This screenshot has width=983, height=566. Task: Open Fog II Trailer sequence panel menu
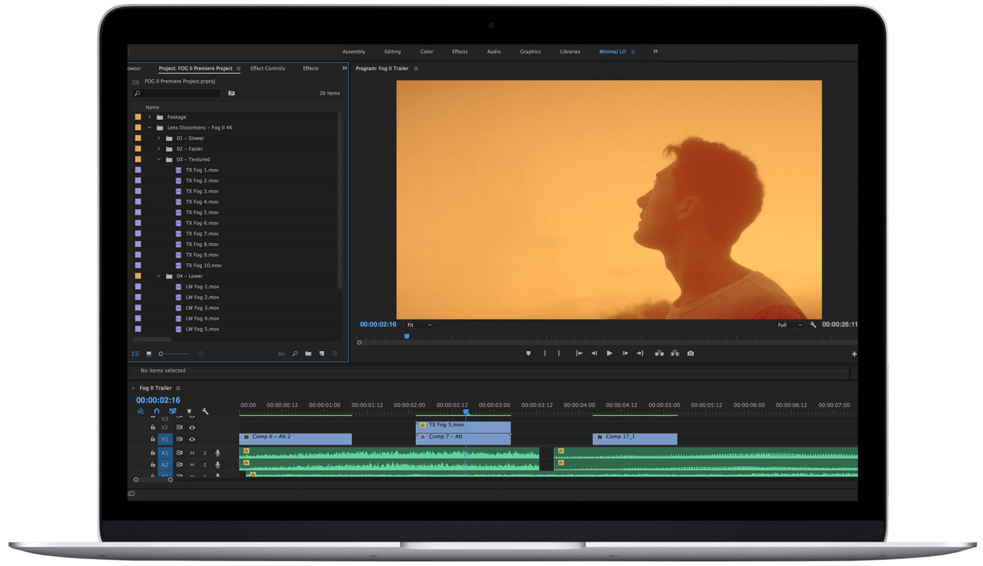[178, 389]
